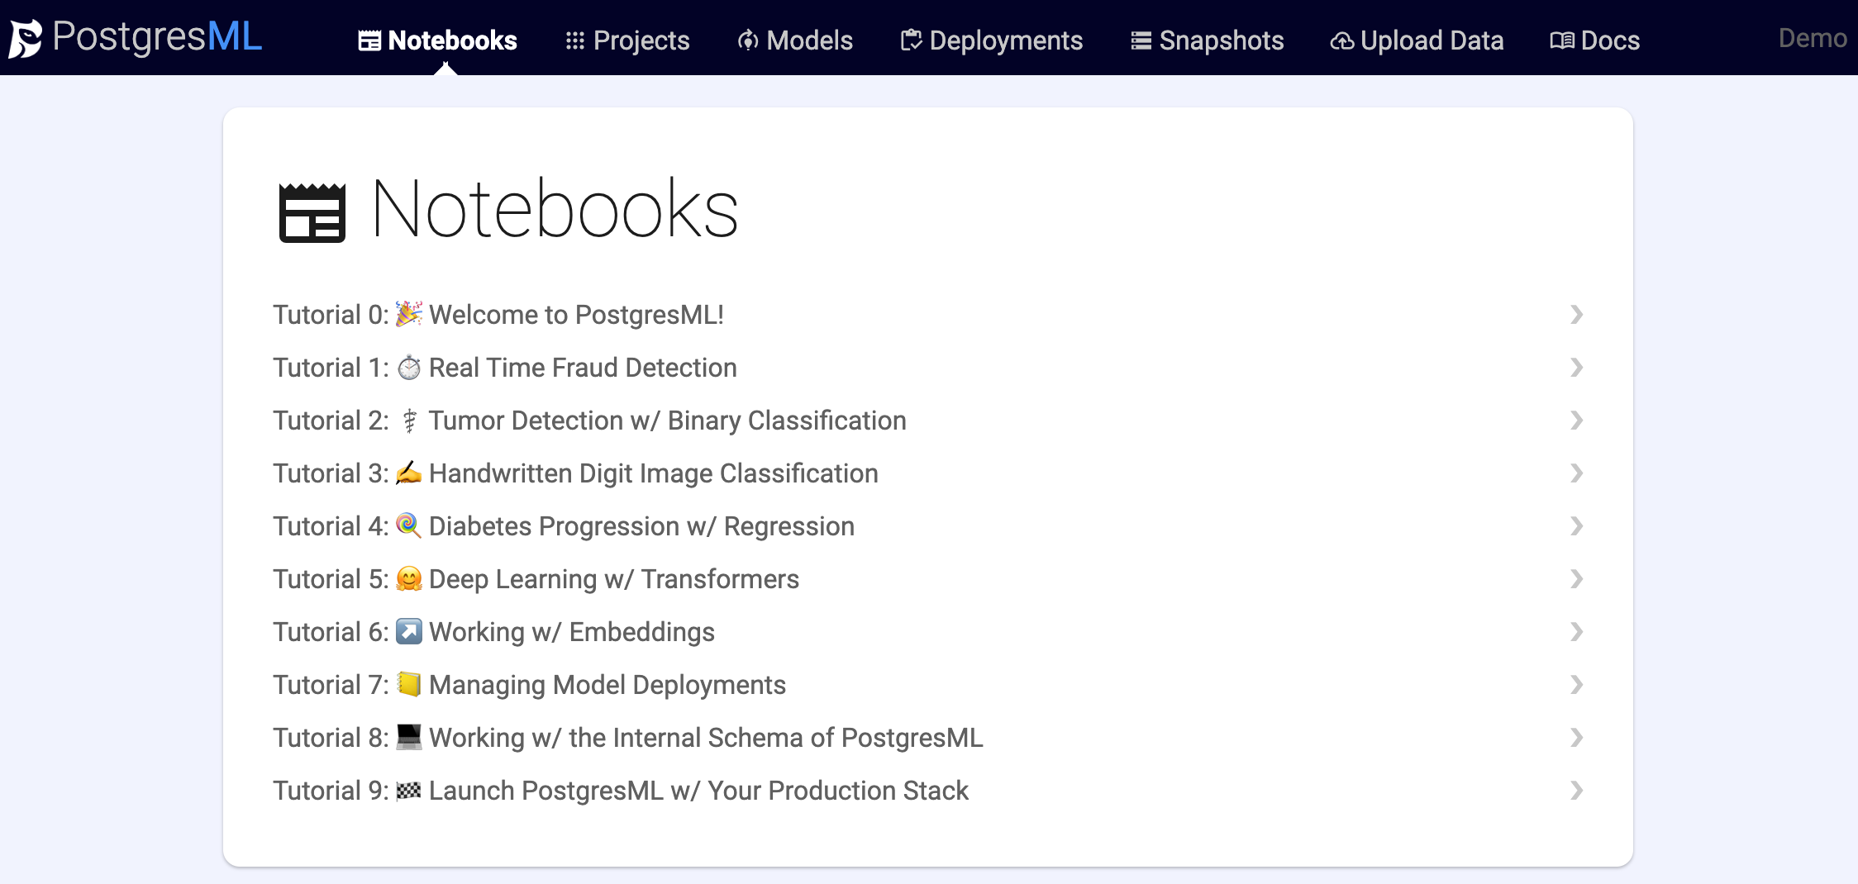This screenshot has width=1858, height=884.
Task: Click chevron arrow on Tutorial 3 row
Action: 1576,473
